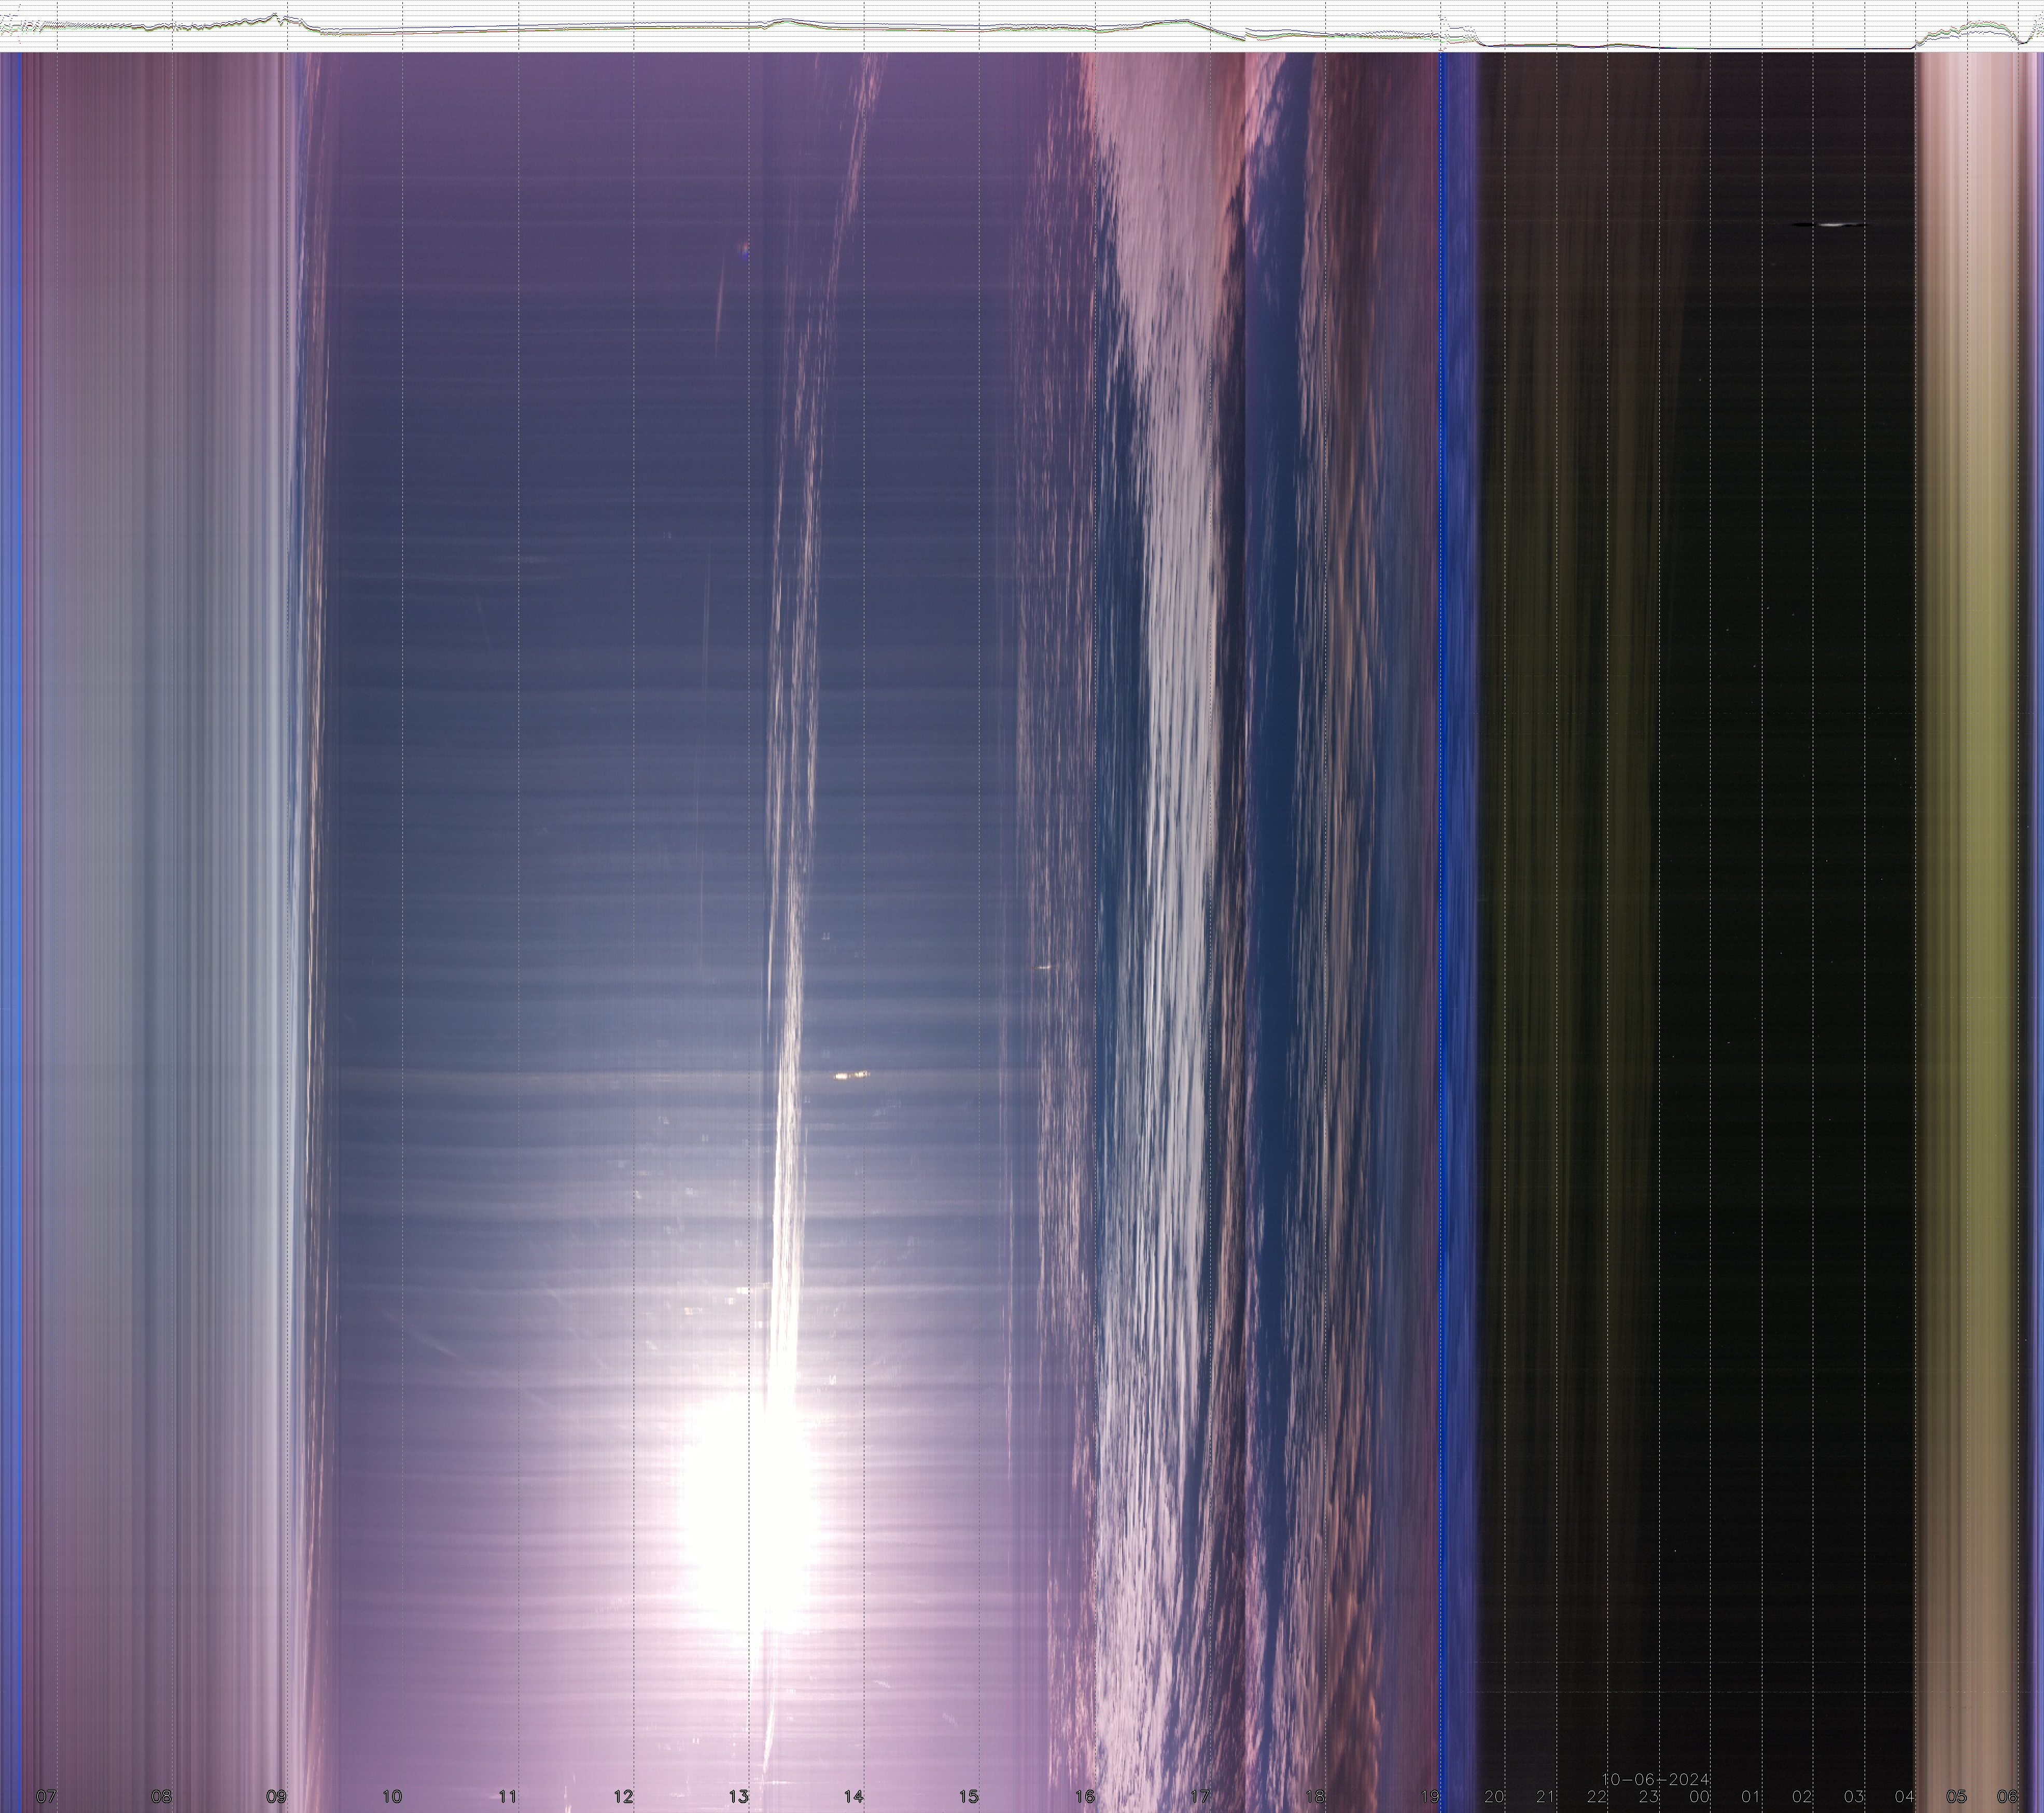Screen dimensions: 2044x1813
Task: Click the 08 hour label
Action: click(x=161, y=1796)
